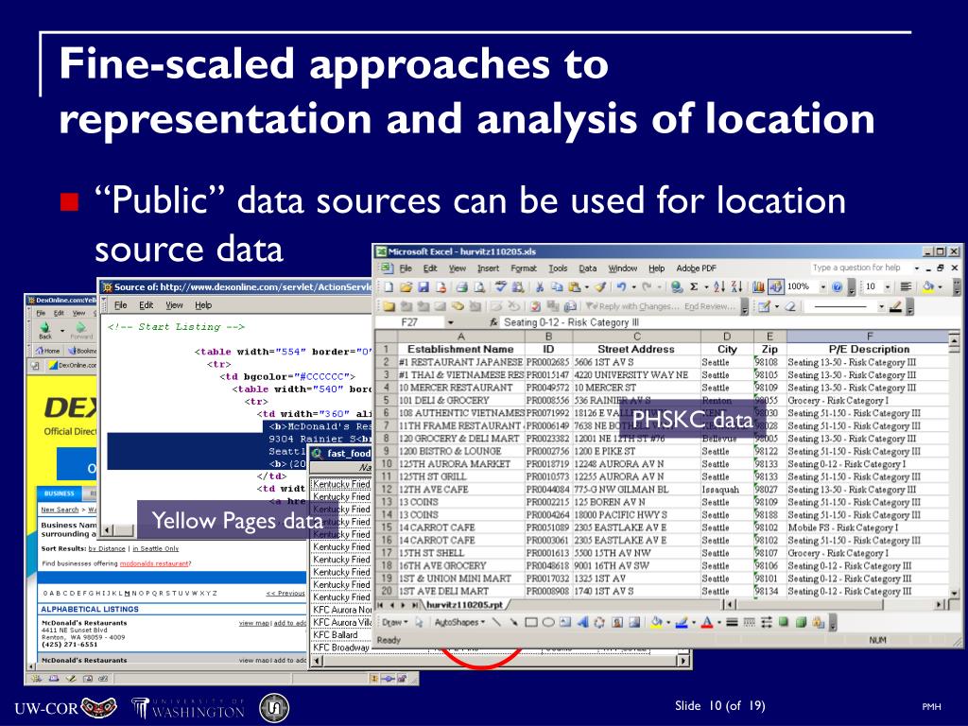Select the Rectangle tool in Drawing toolbar

point(531,622)
